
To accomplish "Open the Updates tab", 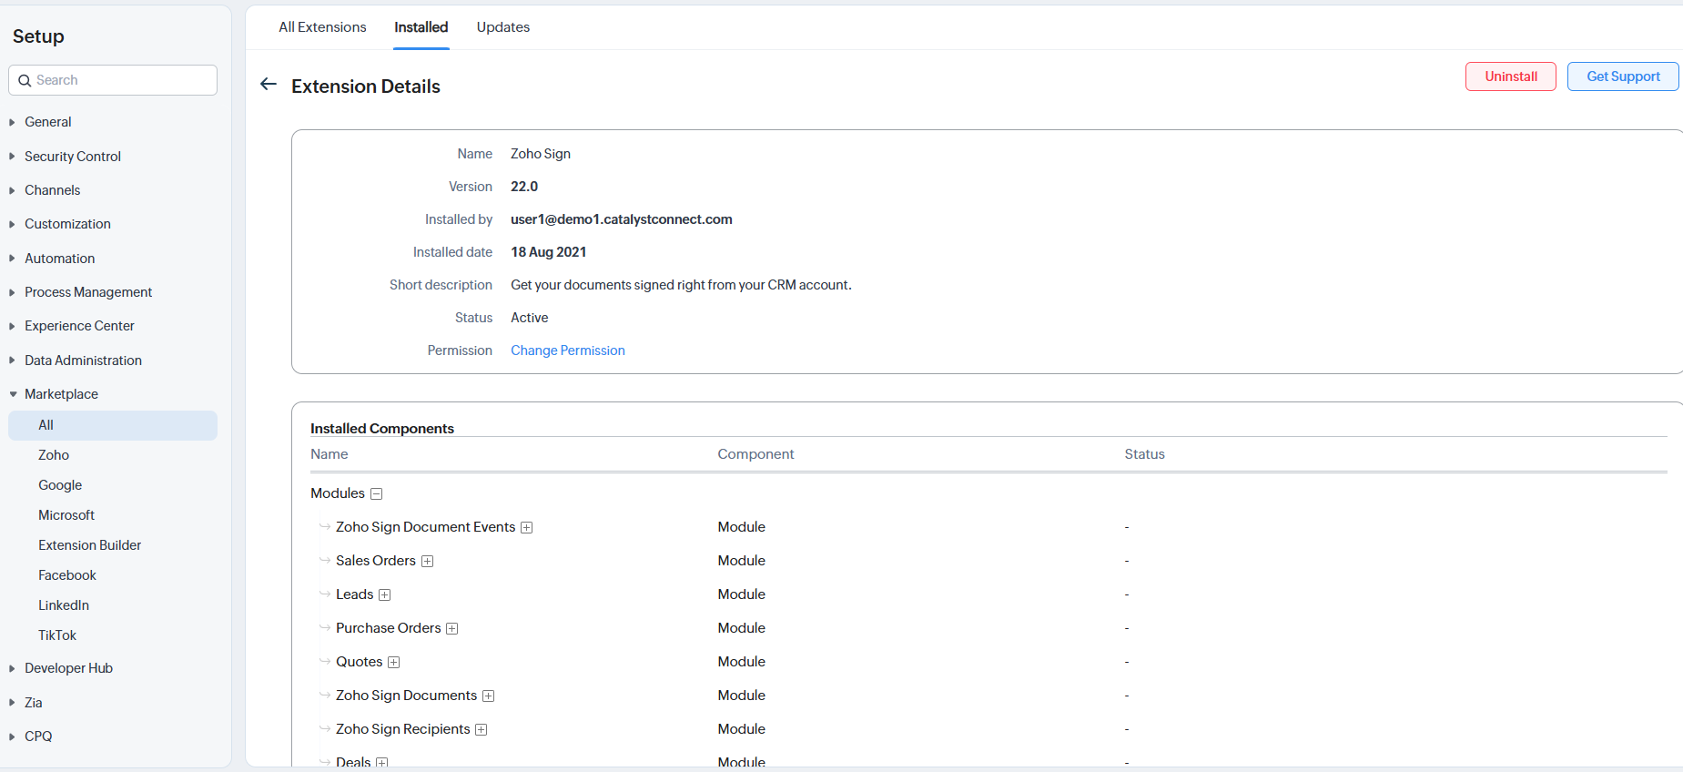I will [502, 27].
